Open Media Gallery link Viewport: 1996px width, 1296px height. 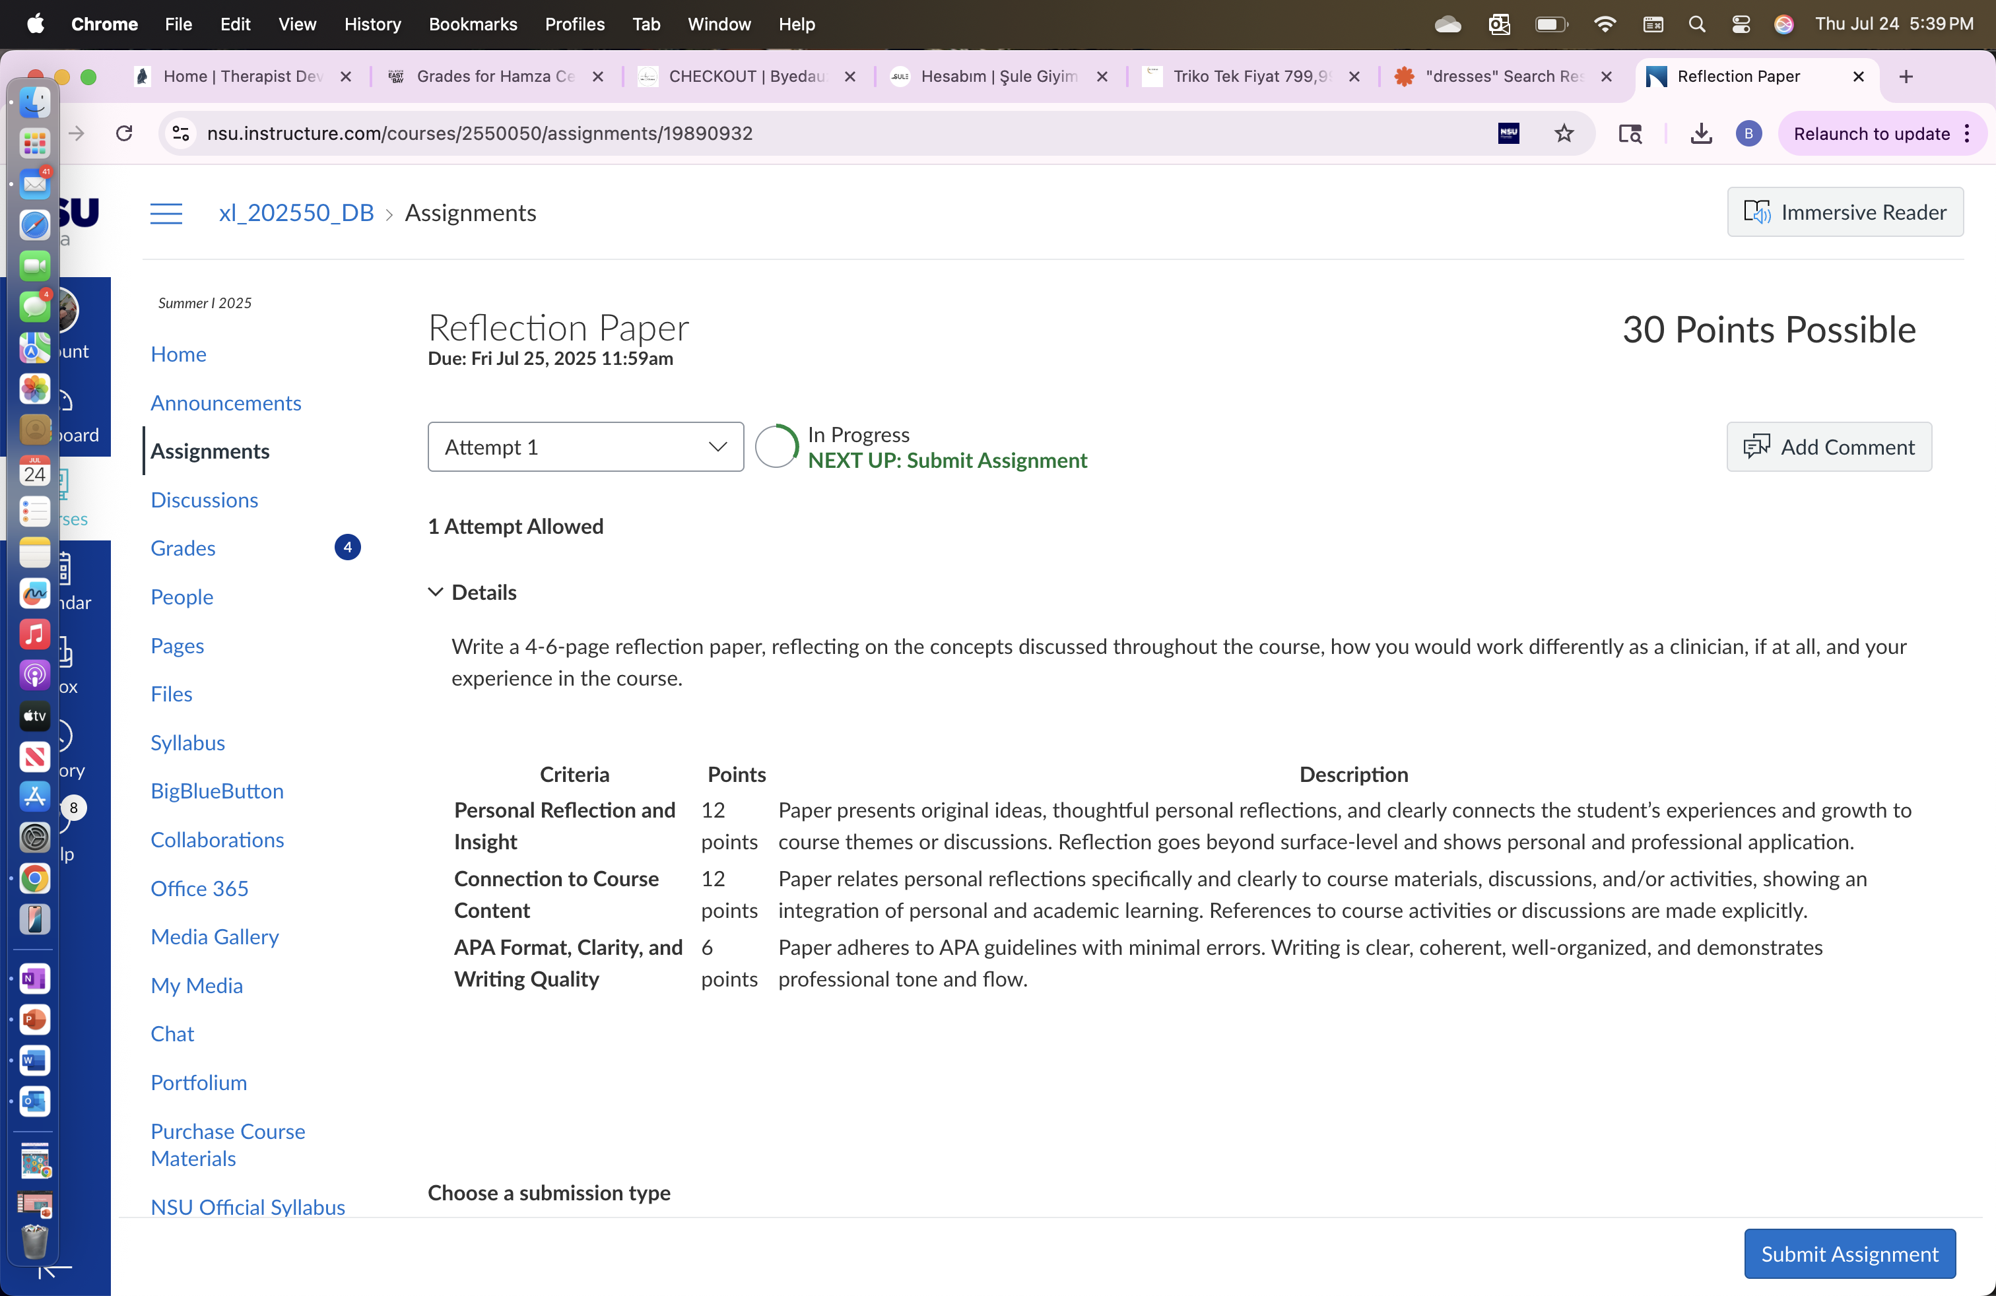(x=215, y=936)
